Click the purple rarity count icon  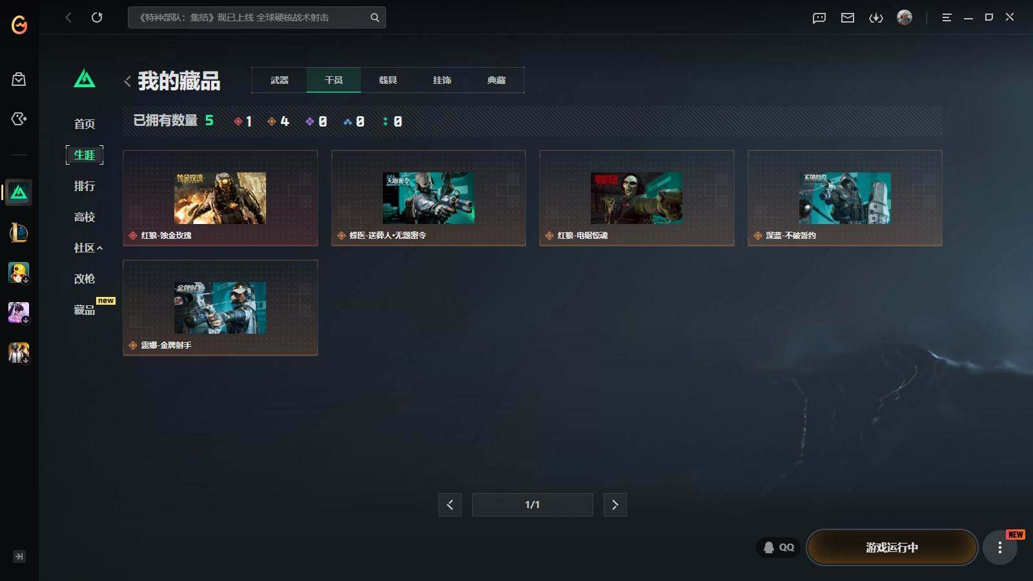tap(310, 121)
